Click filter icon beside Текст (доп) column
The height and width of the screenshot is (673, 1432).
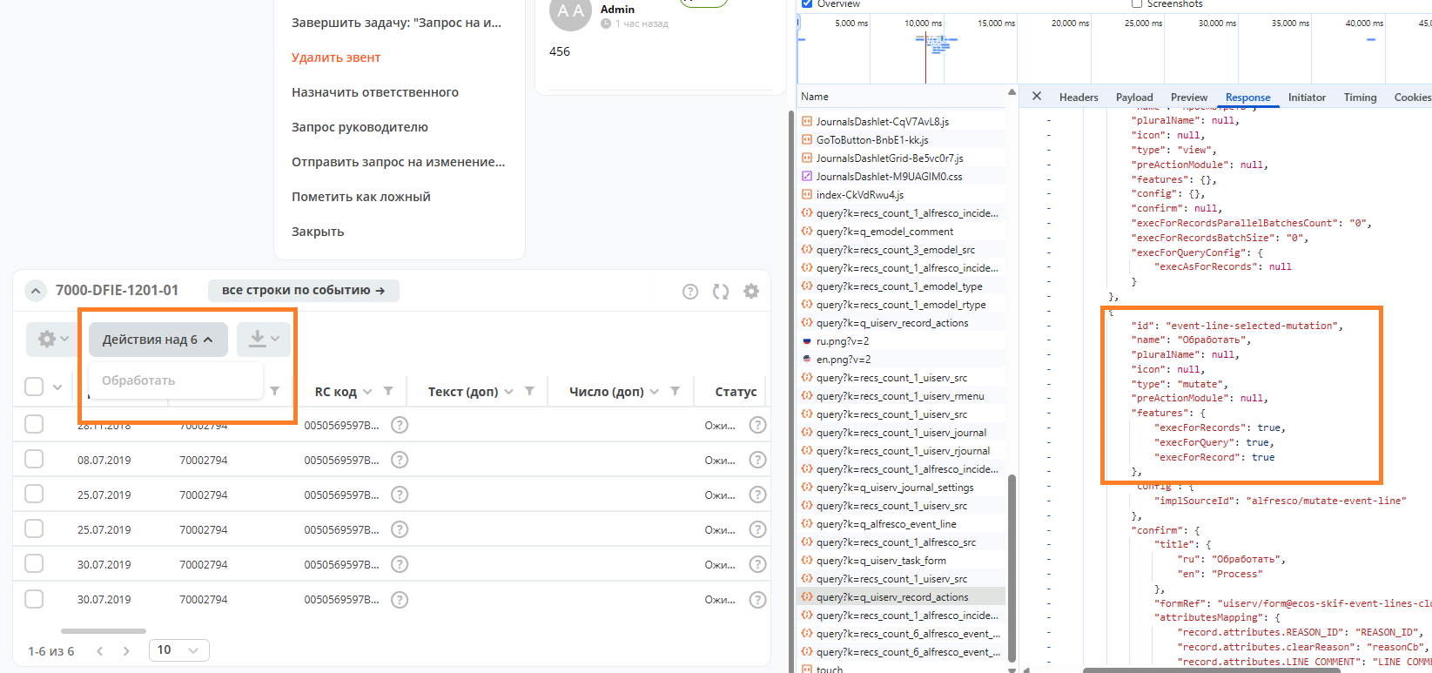[x=529, y=392]
